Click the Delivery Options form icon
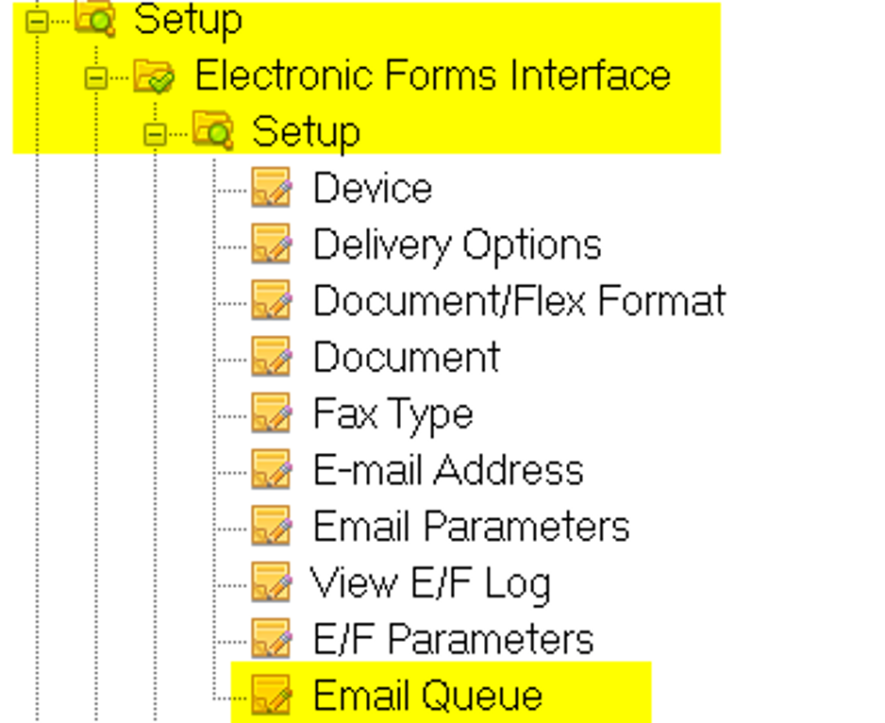The width and height of the screenshot is (885, 723). pos(272,244)
